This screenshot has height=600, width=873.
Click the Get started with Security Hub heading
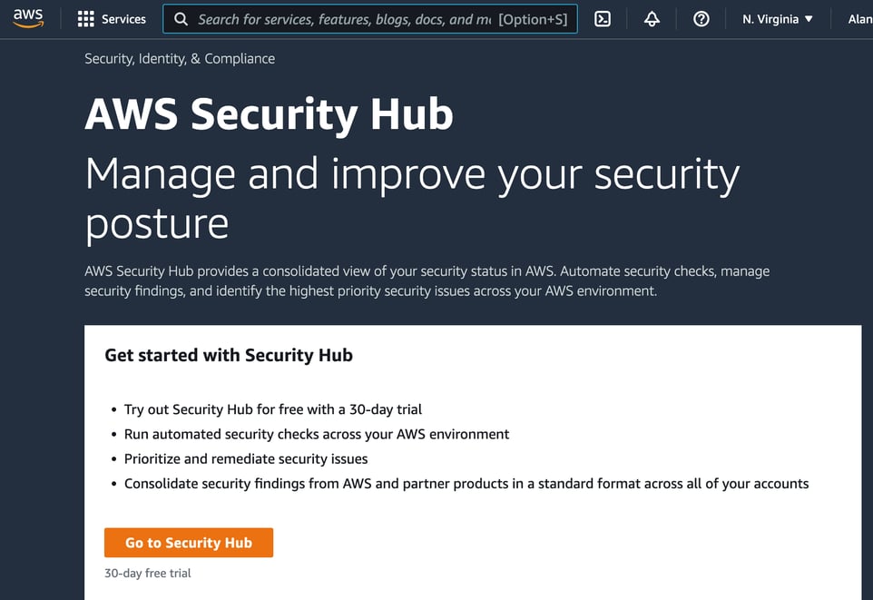coord(228,355)
